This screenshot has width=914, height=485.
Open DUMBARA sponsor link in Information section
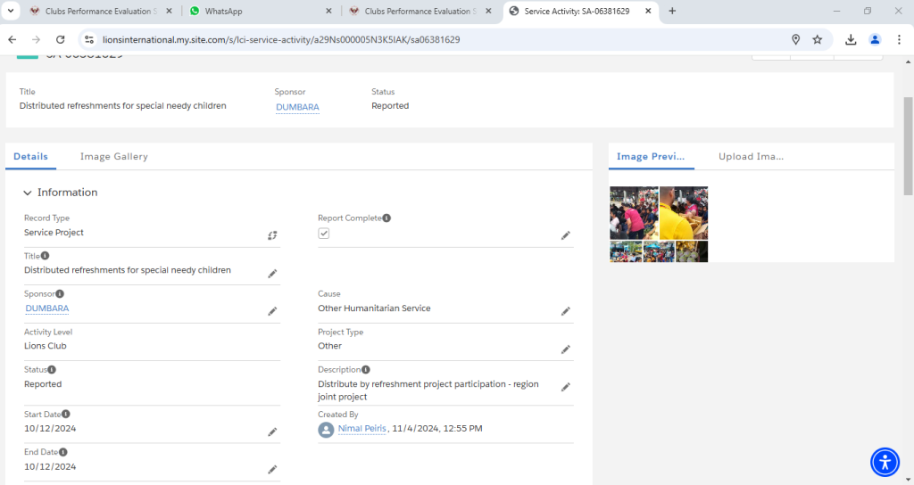[x=47, y=308]
